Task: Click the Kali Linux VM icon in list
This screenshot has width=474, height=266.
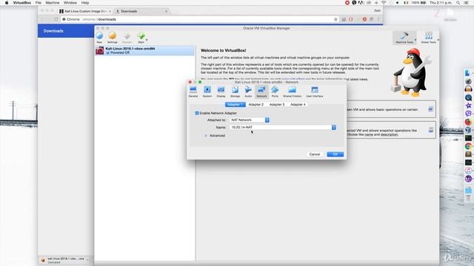Action: click(x=100, y=50)
